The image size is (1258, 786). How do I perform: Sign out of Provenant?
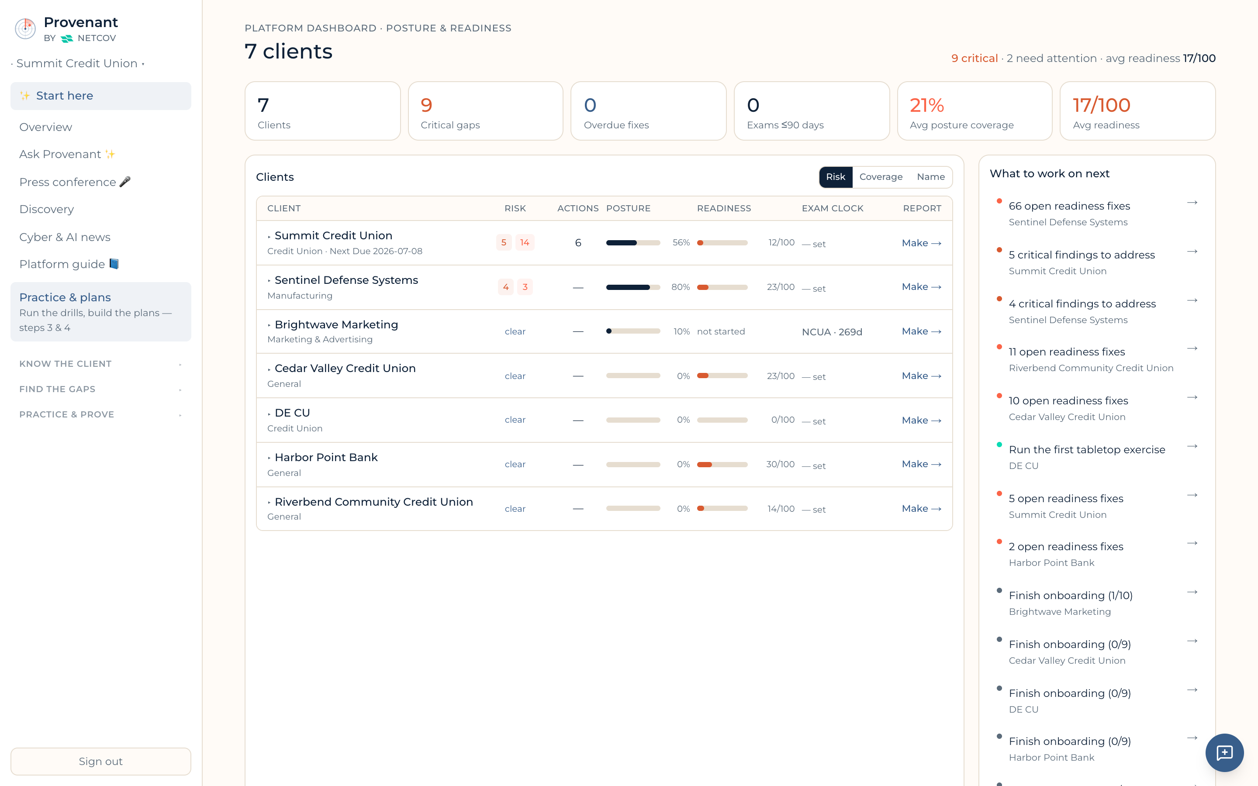click(101, 761)
